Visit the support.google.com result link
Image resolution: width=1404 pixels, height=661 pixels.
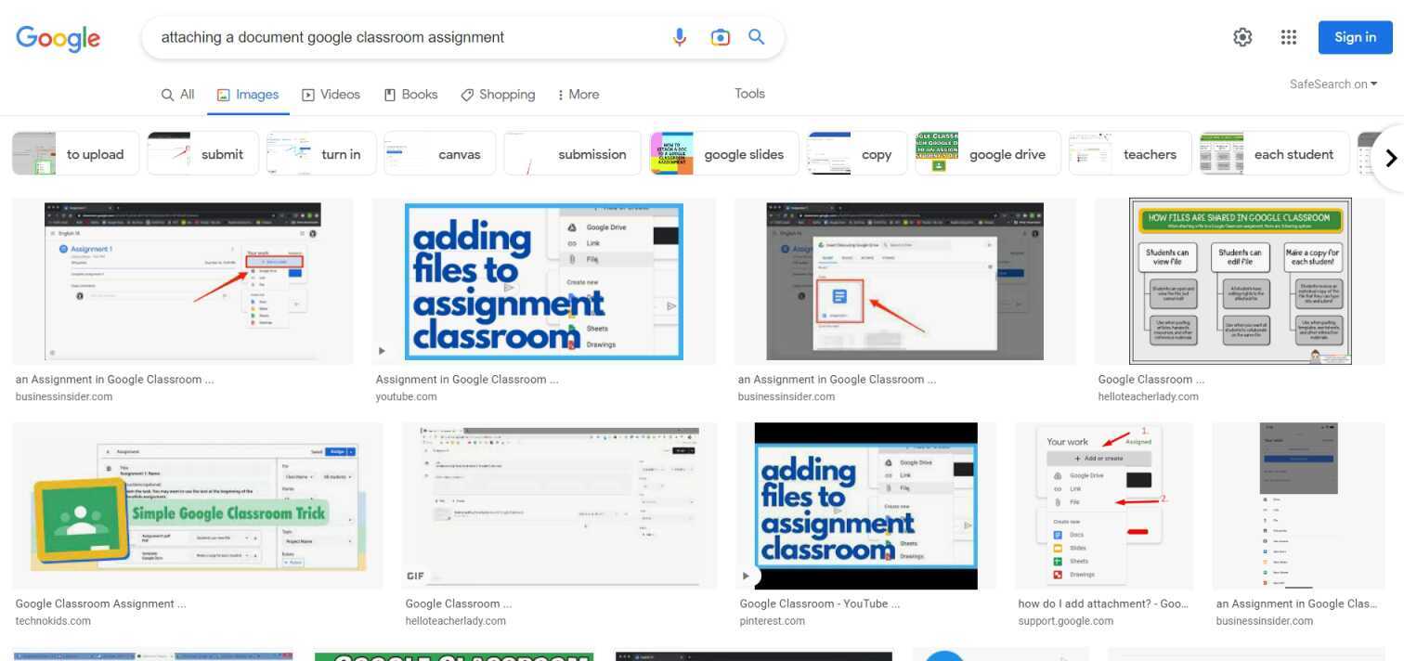tap(1066, 620)
